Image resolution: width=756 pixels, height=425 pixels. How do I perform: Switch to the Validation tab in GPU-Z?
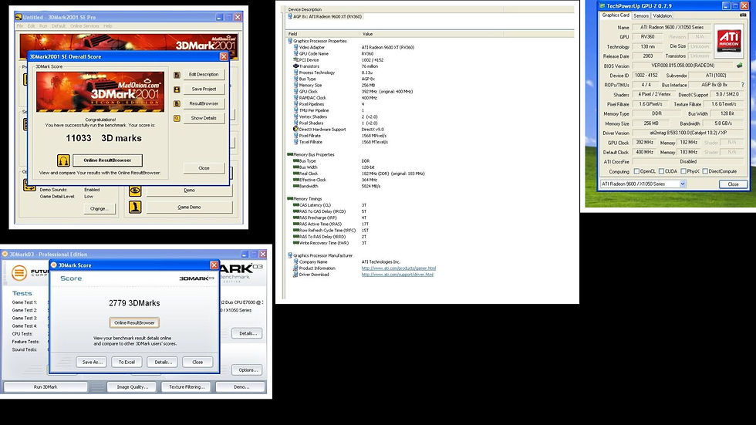(662, 15)
